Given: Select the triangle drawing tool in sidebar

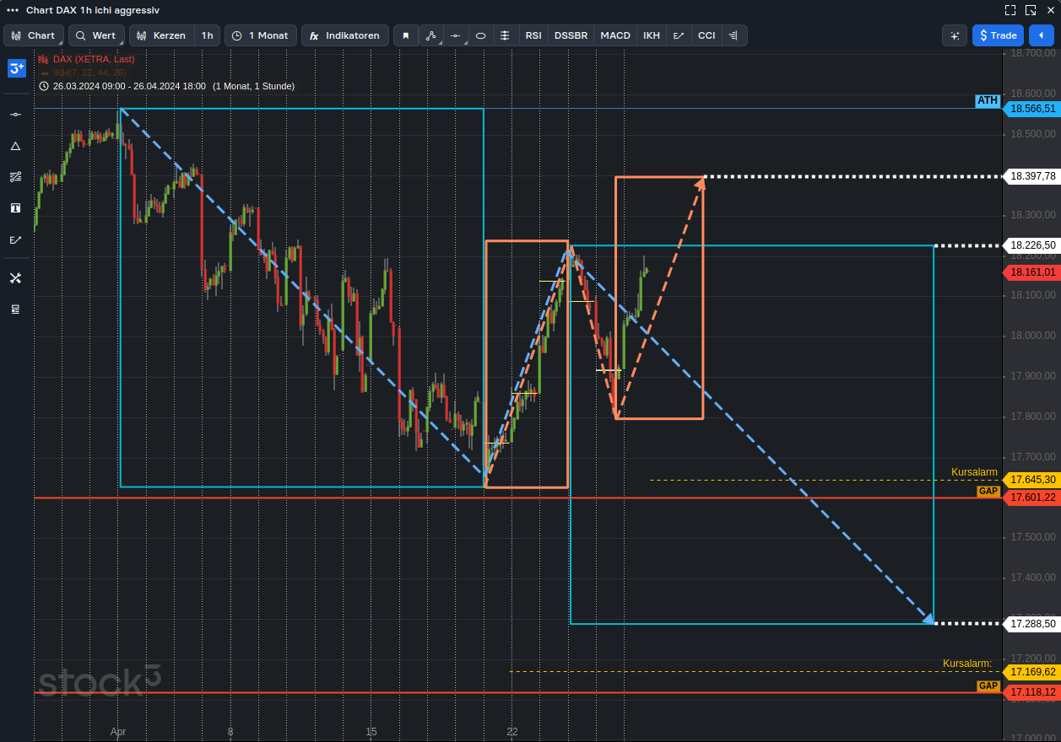Looking at the screenshot, I should pyautogui.click(x=15, y=146).
